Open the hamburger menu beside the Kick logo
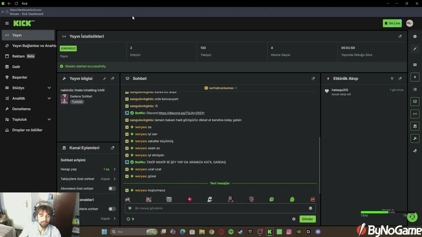This screenshot has height=237, width=422. (7, 23)
